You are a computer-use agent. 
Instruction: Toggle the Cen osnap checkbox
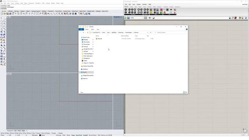[20, 133]
